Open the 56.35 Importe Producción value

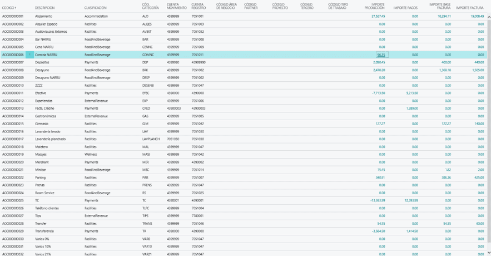tap(381, 55)
